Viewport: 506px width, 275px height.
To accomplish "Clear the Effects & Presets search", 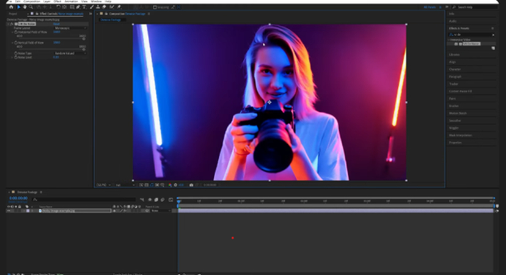I will 493,35.
